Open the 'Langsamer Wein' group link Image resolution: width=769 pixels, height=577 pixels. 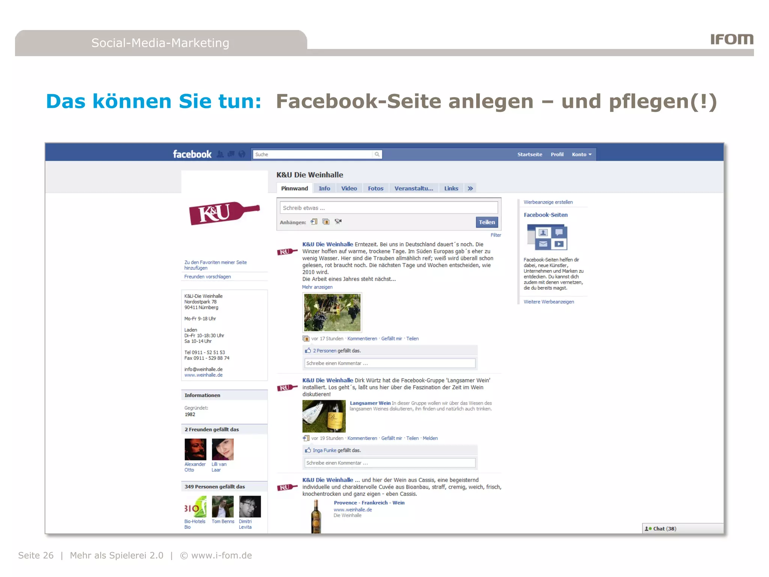point(370,403)
